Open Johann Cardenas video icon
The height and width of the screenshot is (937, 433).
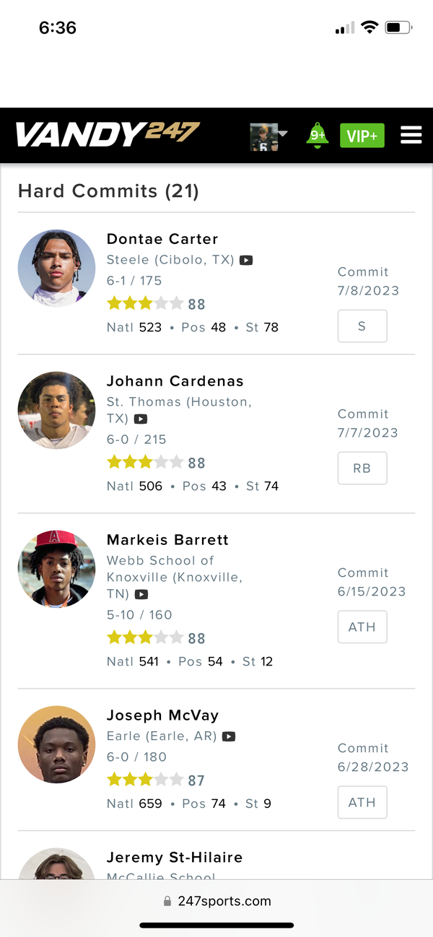[141, 419]
